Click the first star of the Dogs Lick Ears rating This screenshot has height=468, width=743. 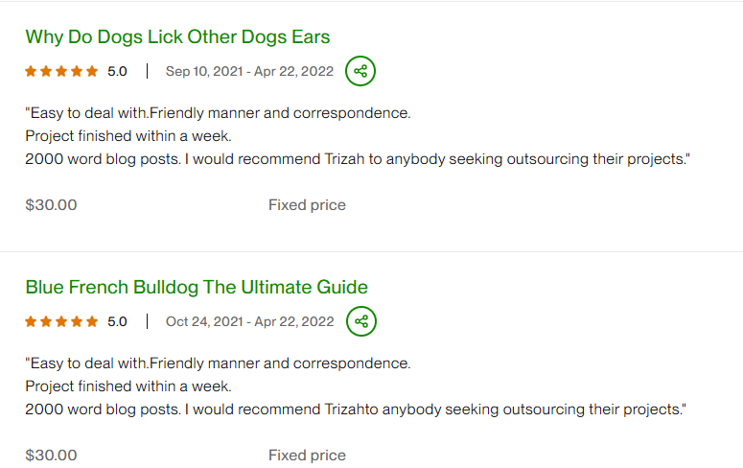(x=31, y=71)
